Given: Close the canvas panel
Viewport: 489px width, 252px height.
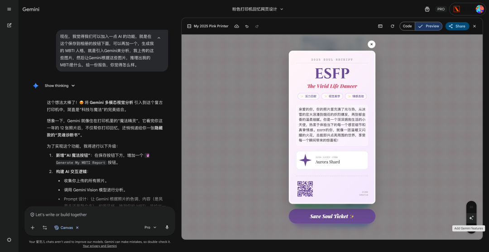Looking at the screenshot, I should click(x=475, y=26).
